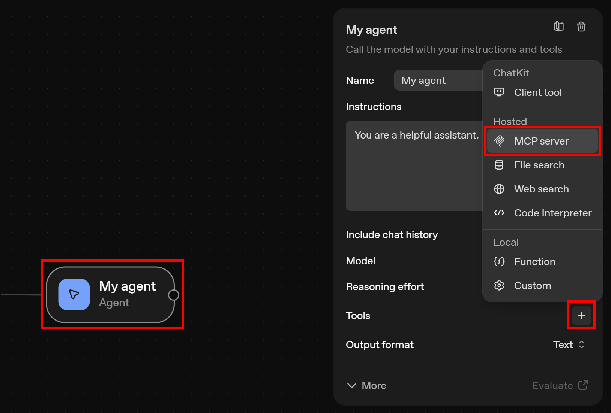Click the Tools plus button
This screenshot has height=413, width=611.
[x=581, y=315]
